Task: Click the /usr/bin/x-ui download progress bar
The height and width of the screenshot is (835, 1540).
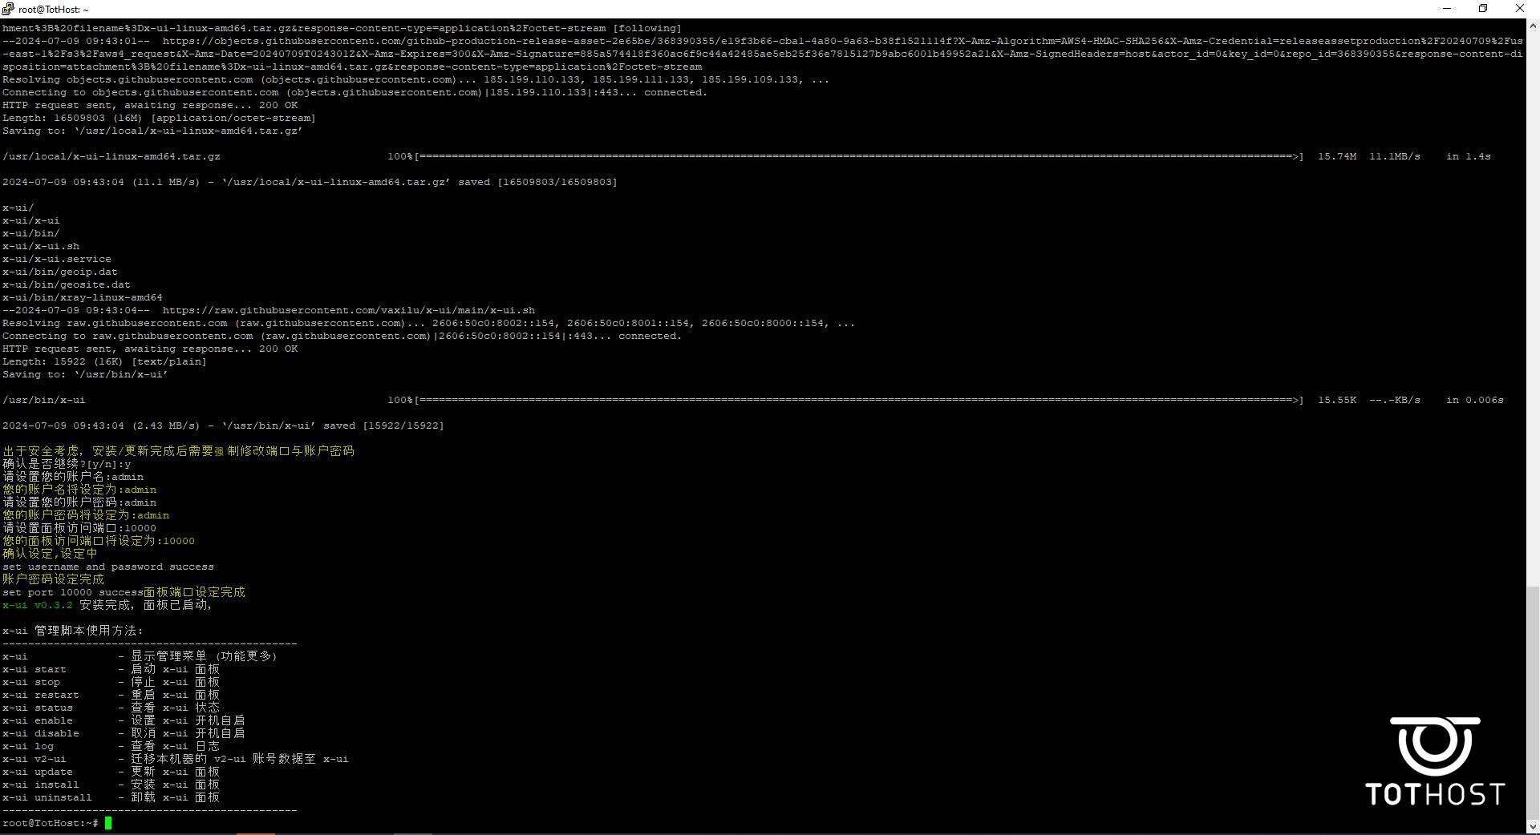Action: pyautogui.click(x=858, y=400)
